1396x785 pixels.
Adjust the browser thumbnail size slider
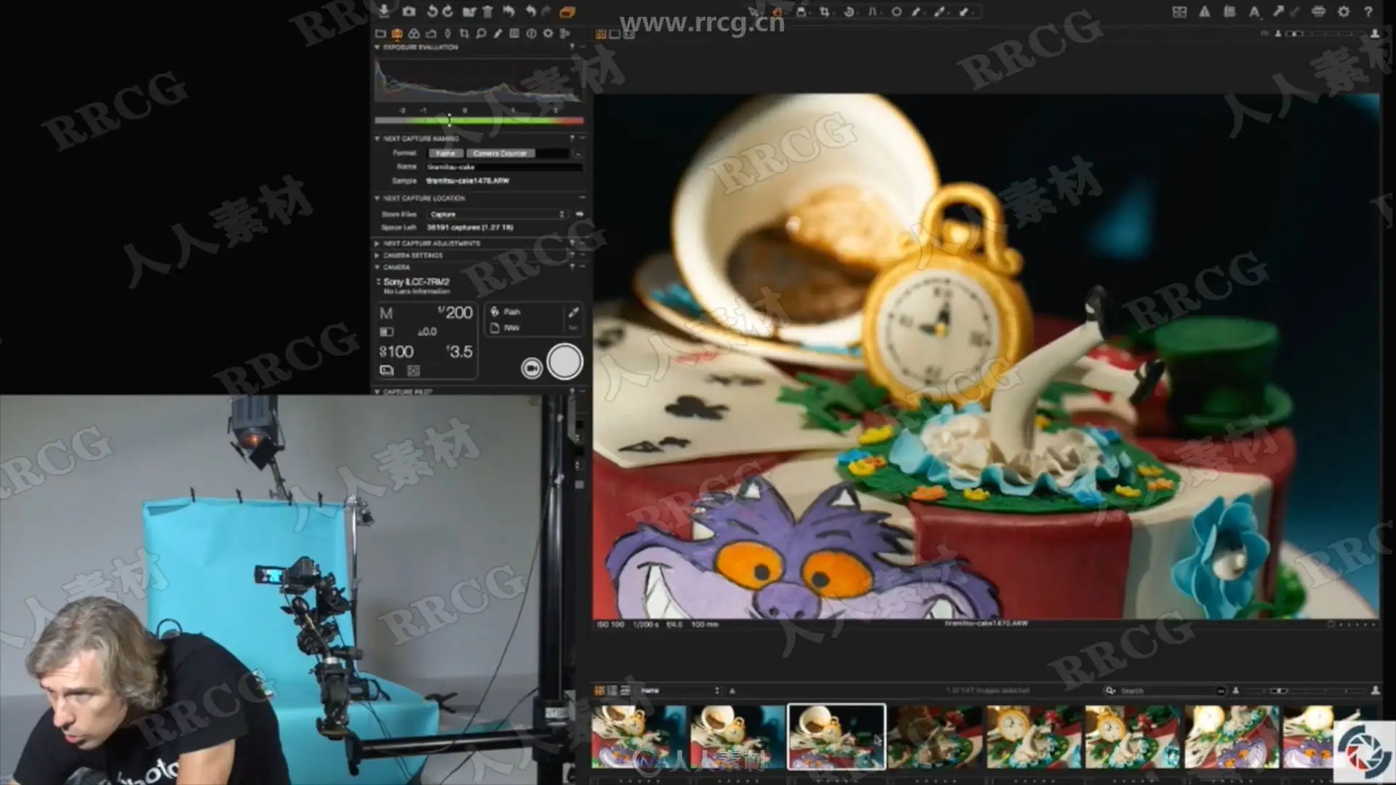(x=1280, y=691)
